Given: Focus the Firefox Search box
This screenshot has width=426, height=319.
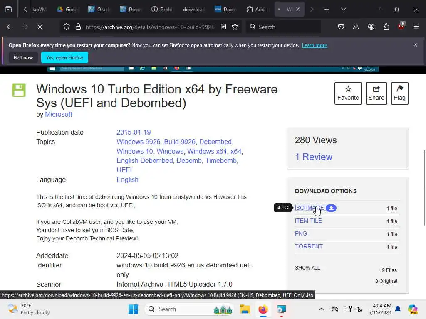Looking at the screenshot, I should click(x=283, y=27).
